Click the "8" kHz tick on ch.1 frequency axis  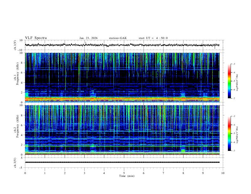tap(22, 63)
